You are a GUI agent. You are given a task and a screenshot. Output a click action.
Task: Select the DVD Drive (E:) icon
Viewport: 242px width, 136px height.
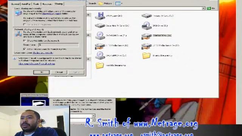tap(146, 26)
